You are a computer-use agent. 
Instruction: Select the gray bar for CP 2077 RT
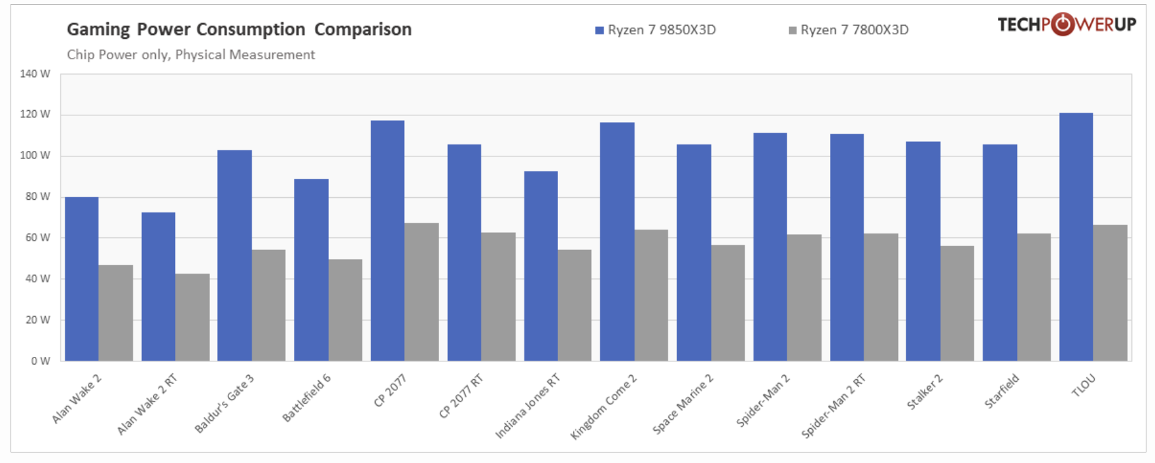[499, 297]
